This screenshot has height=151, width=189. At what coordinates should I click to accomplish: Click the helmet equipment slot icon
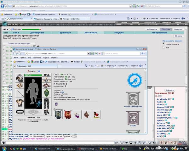(20, 78)
